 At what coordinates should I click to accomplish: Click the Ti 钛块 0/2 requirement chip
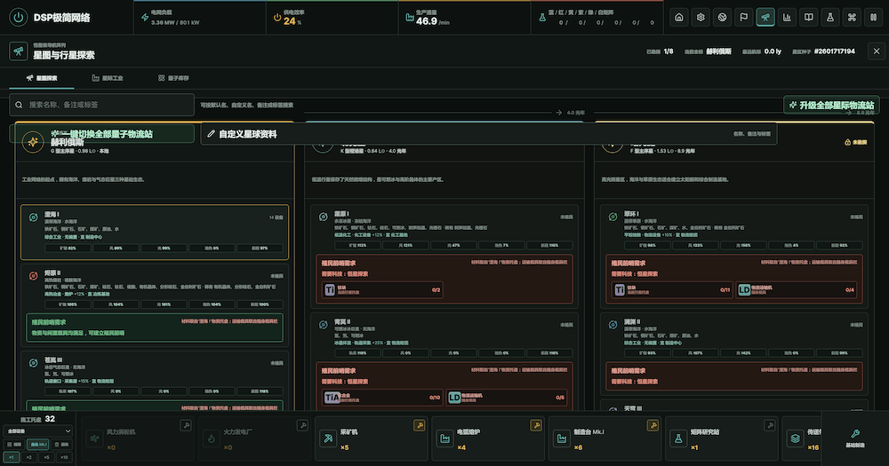click(382, 290)
